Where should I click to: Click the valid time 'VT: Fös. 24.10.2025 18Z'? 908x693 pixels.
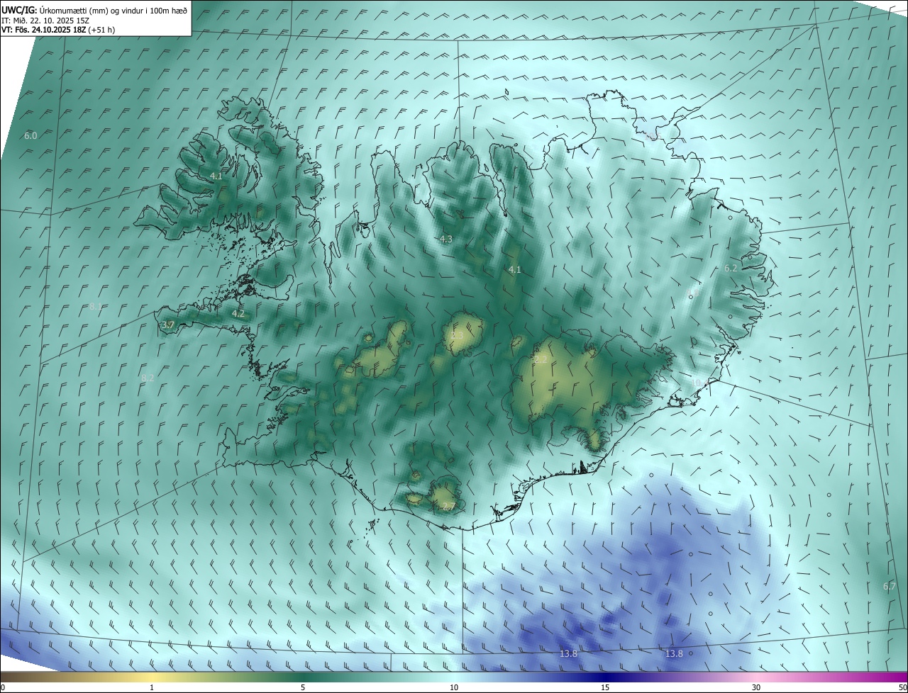[44, 30]
